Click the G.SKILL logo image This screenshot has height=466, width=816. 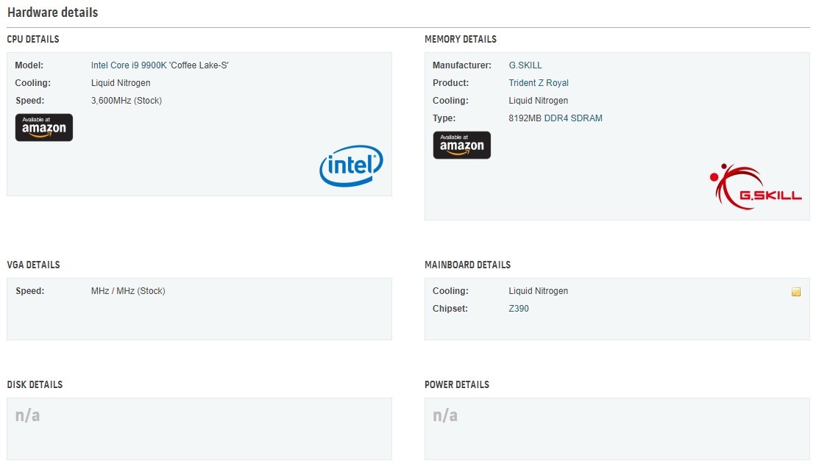coord(756,187)
